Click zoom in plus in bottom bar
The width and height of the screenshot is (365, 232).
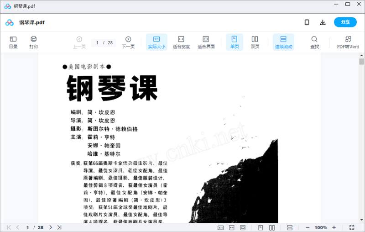pos(334,227)
